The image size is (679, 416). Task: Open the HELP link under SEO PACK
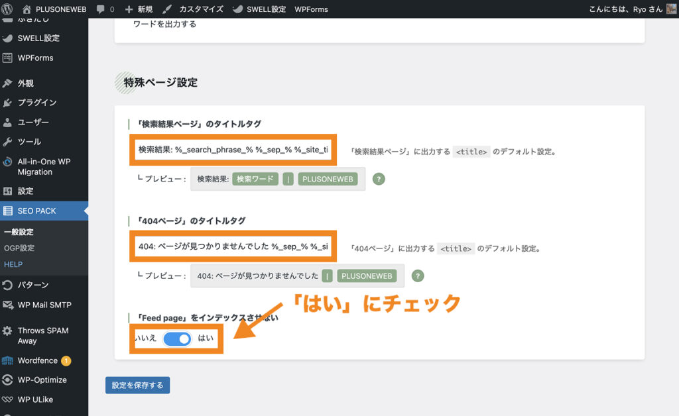click(x=13, y=264)
